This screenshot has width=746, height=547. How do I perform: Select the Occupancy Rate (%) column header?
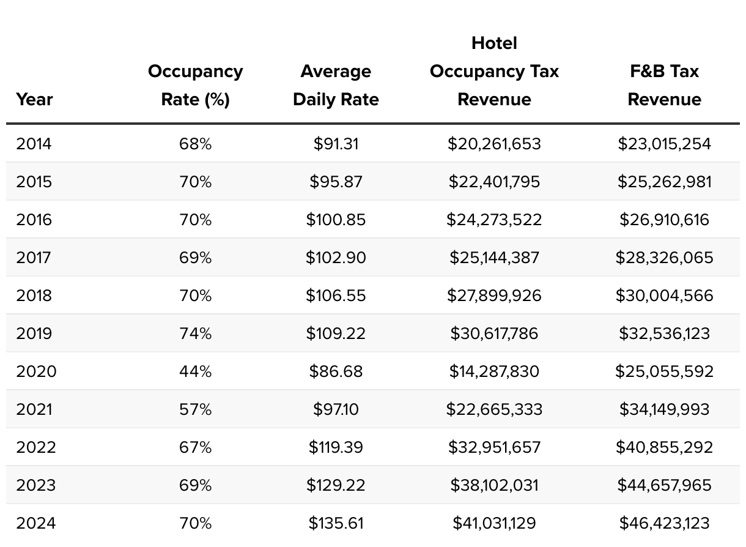[195, 85]
